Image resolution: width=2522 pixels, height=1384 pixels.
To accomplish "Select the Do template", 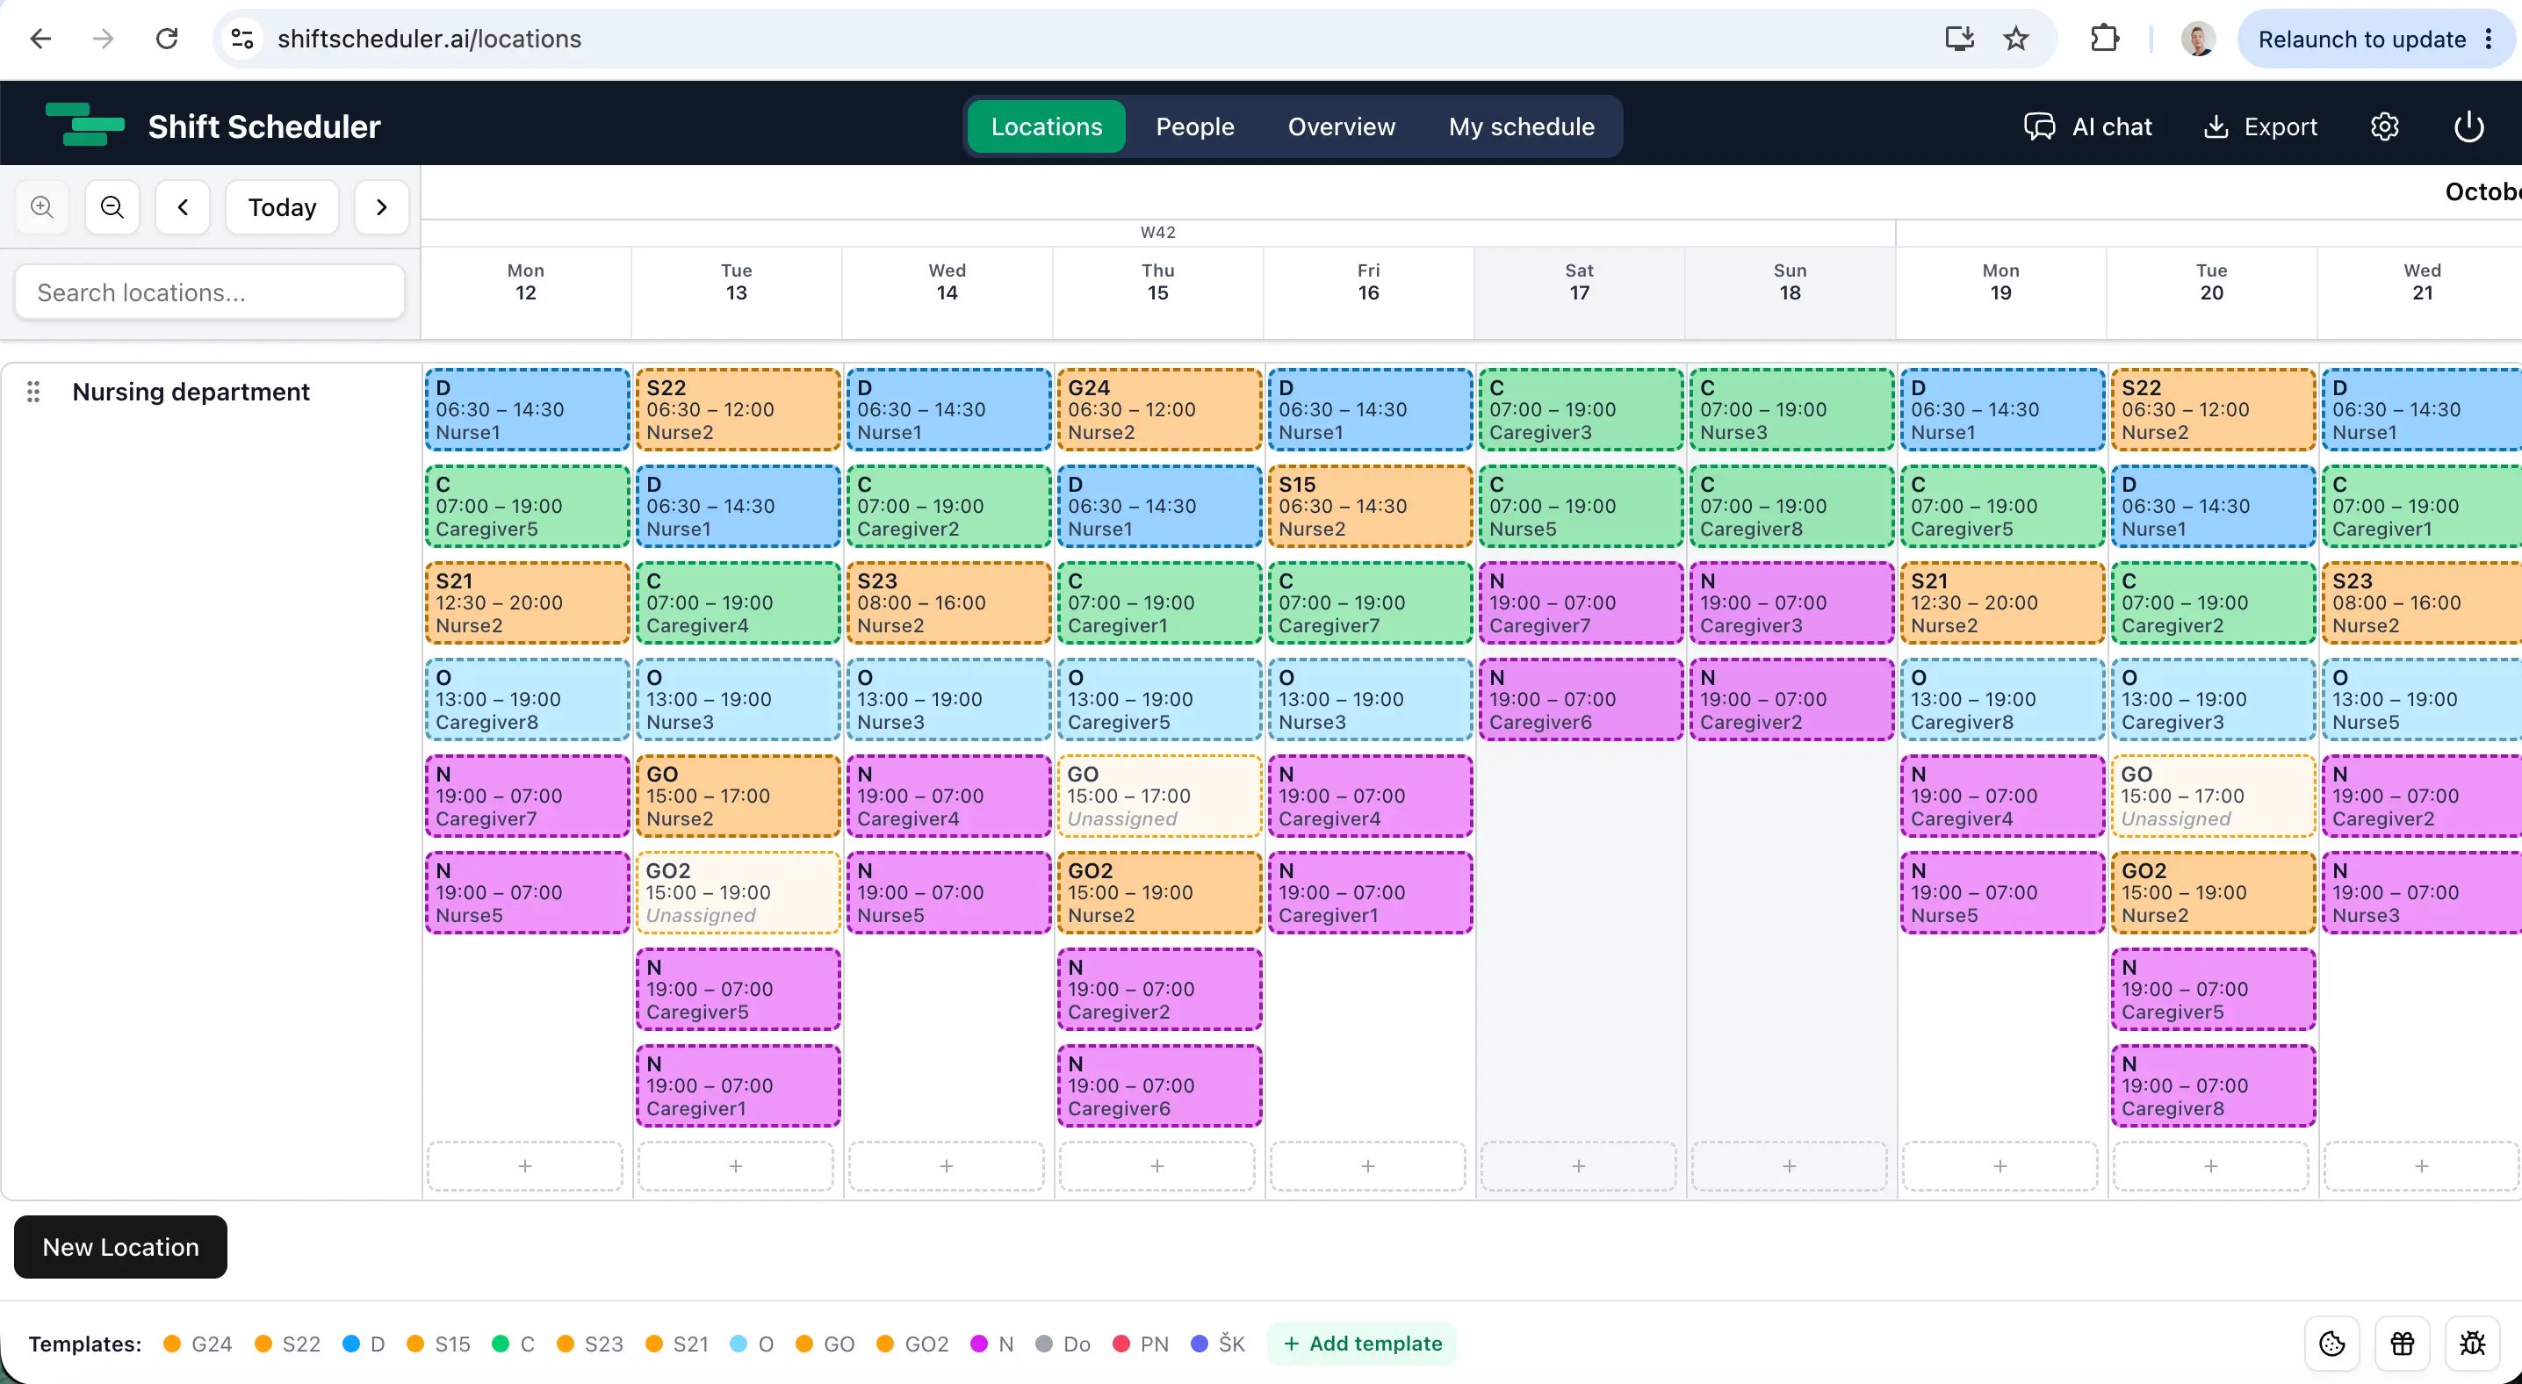I will click(1063, 1343).
